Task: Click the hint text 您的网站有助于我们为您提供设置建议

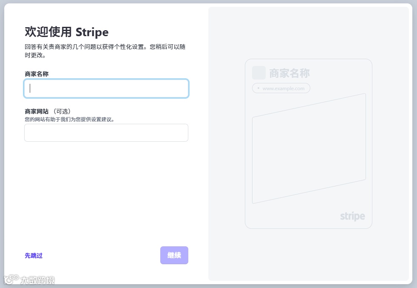Action: [69, 119]
